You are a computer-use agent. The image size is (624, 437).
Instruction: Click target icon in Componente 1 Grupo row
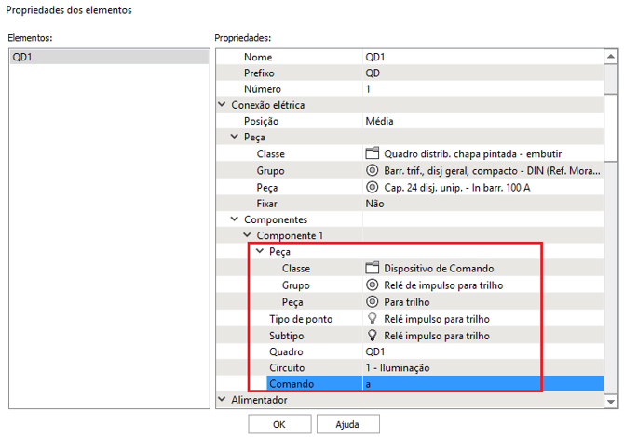point(373,285)
